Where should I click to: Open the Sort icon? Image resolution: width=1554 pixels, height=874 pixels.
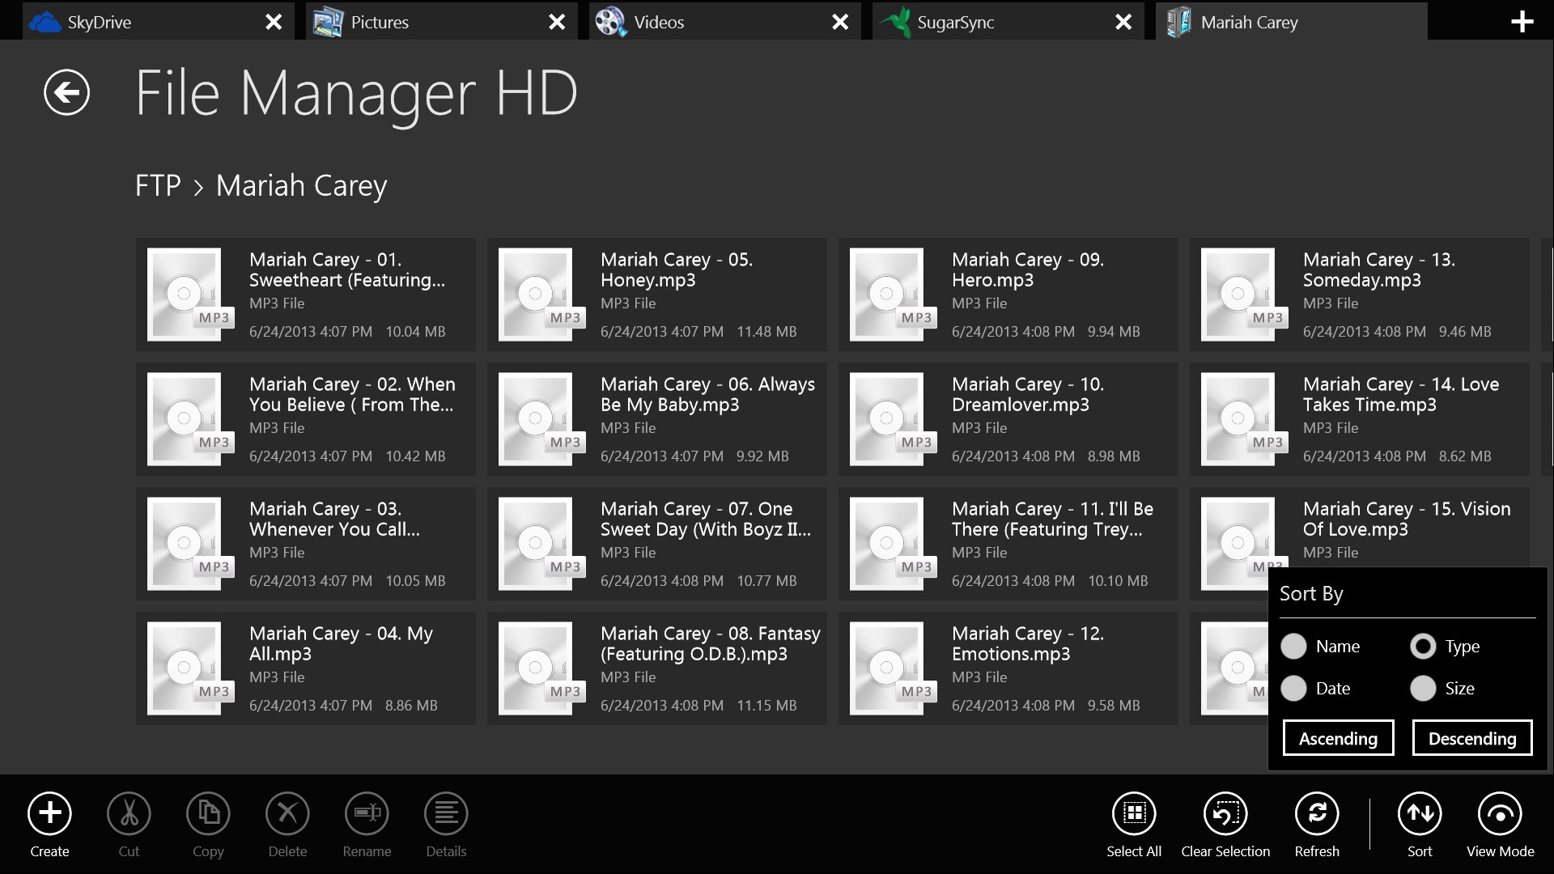tap(1419, 813)
